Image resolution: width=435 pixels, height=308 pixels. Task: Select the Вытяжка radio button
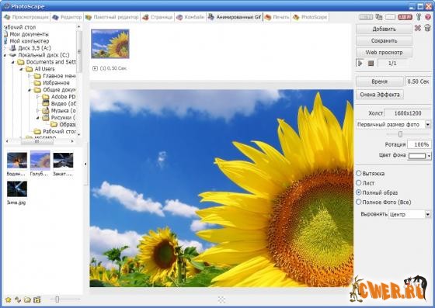pos(359,173)
